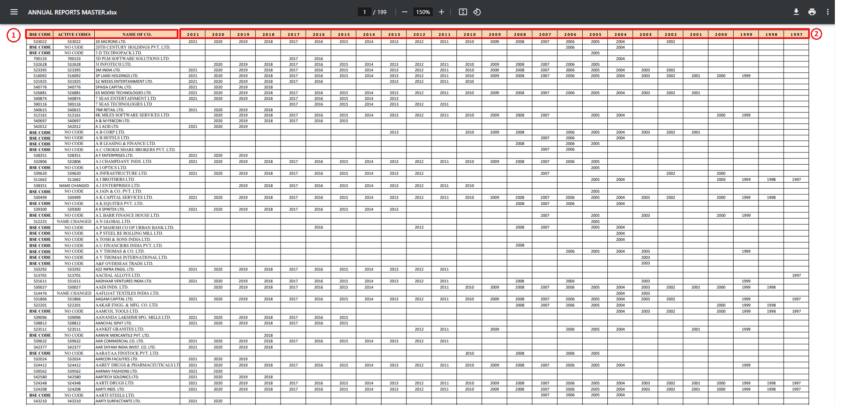Screen dimensions: 841x405
Task: Click the page number input field
Action: [x=364, y=12]
